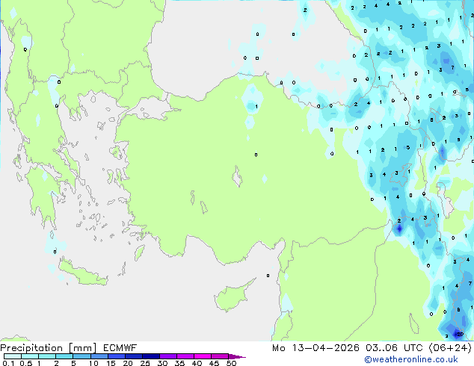Click the "(06+24)" forecast offset text
The image size is (474, 366).
(450, 348)
